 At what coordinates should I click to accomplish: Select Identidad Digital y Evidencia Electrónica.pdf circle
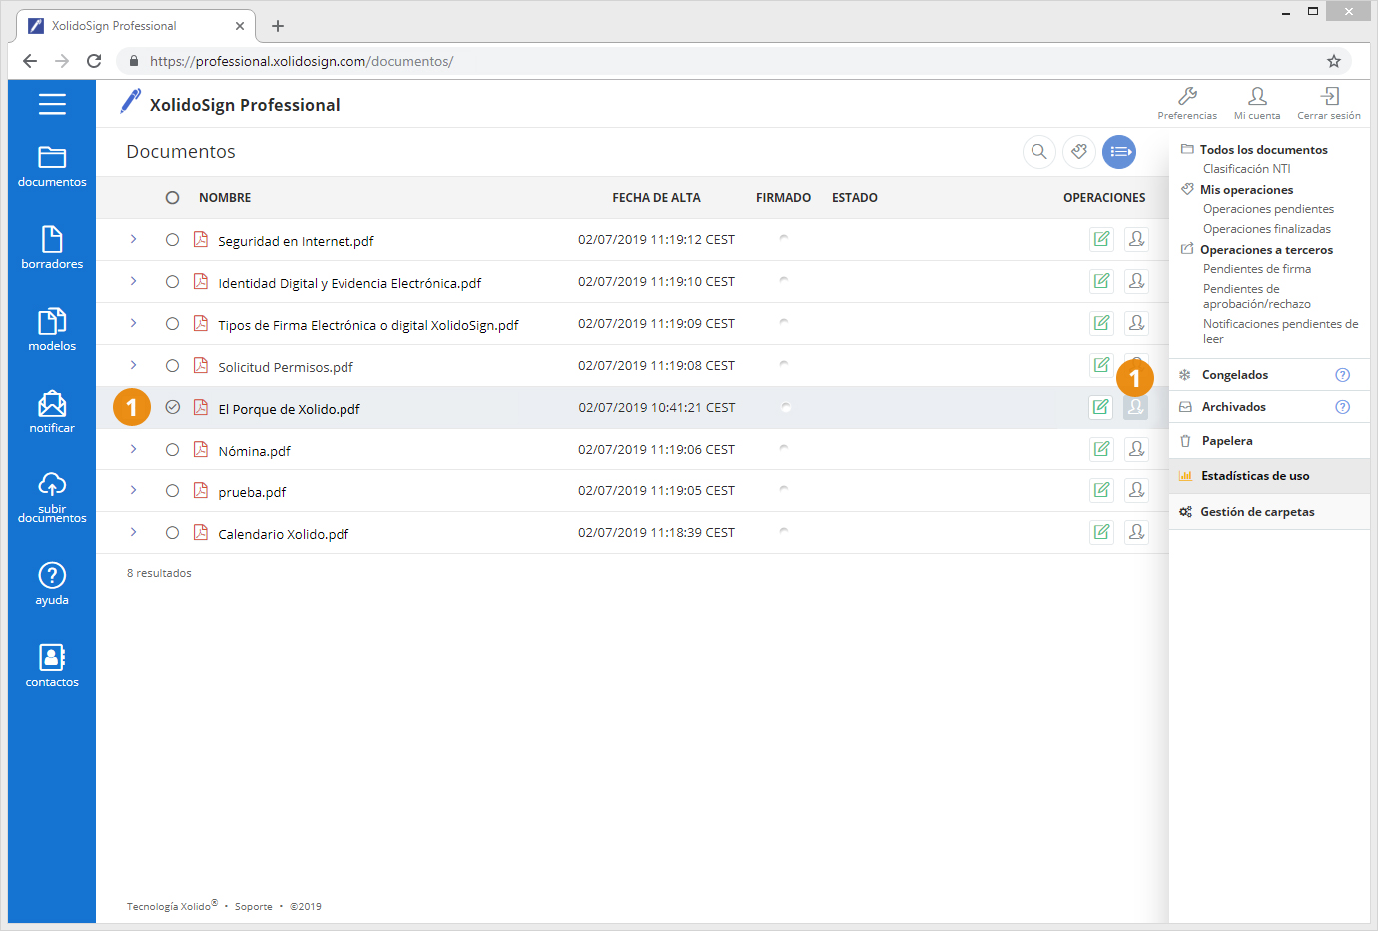click(173, 282)
